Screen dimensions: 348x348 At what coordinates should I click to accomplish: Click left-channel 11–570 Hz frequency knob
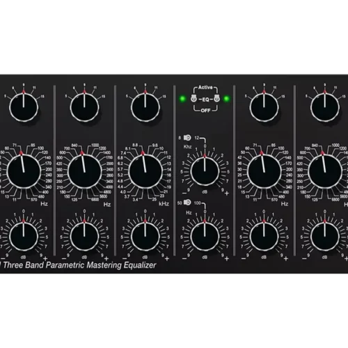click(24, 172)
